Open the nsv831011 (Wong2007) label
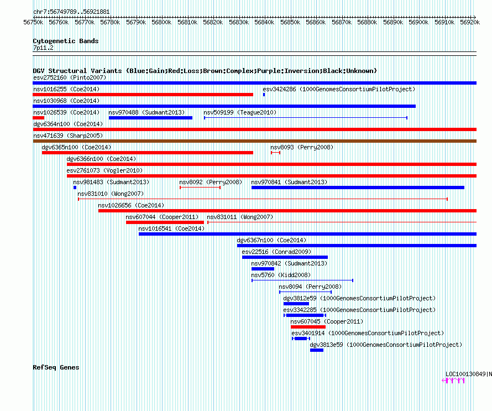 [x=240, y=217]
